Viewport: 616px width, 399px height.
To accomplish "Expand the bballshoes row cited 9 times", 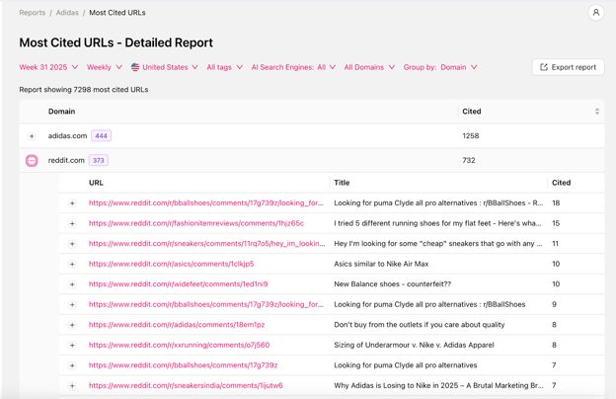I will pyautogui.click(x=72, y=304).
